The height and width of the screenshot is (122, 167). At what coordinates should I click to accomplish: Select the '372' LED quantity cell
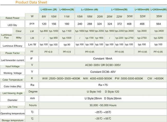click(x=119, y=24)
